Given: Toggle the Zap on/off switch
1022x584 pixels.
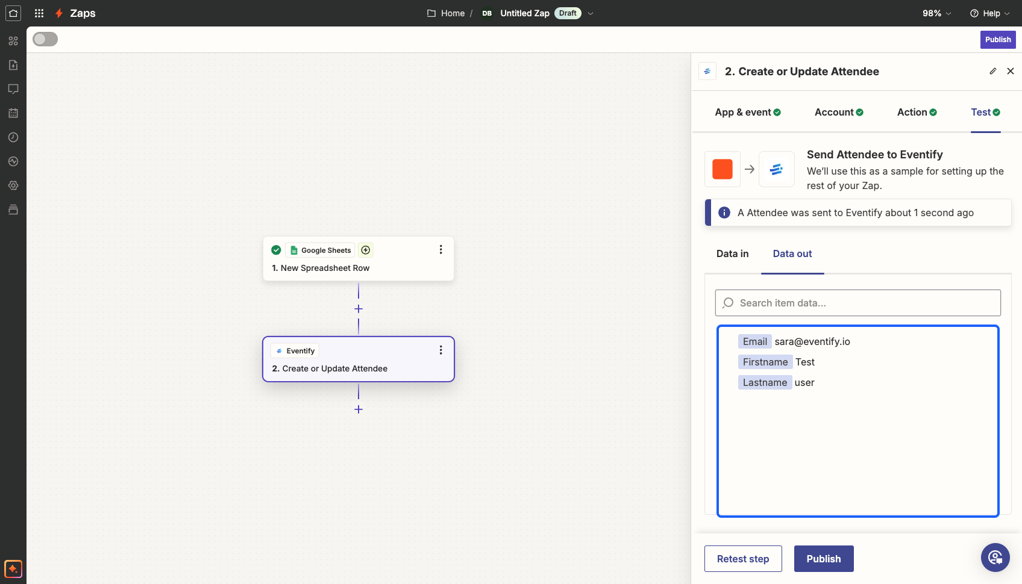Looking at the screenshot, I should click(45, 39).
